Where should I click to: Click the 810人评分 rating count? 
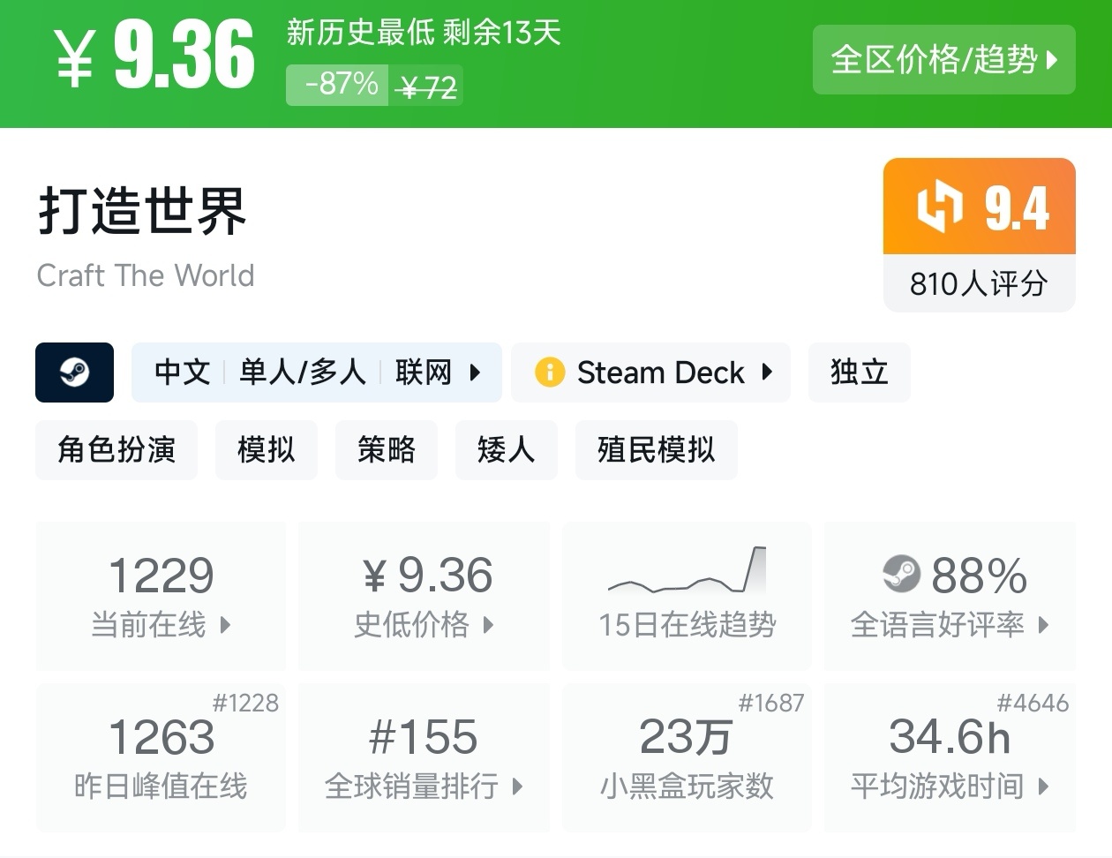click(x=979, y=283)
